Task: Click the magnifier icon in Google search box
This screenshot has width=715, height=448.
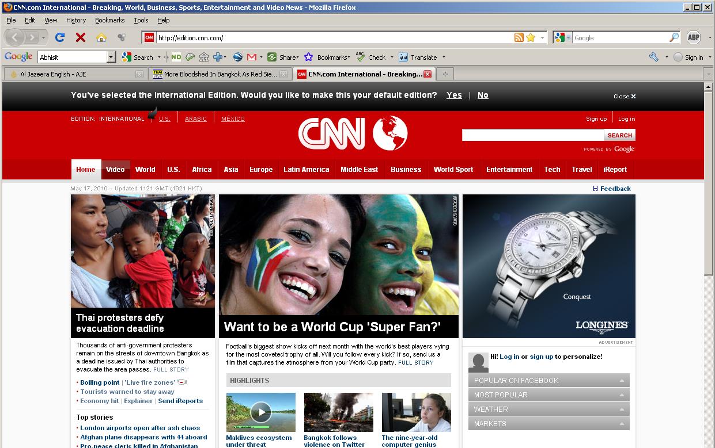Action: click(x=674, y=37)
